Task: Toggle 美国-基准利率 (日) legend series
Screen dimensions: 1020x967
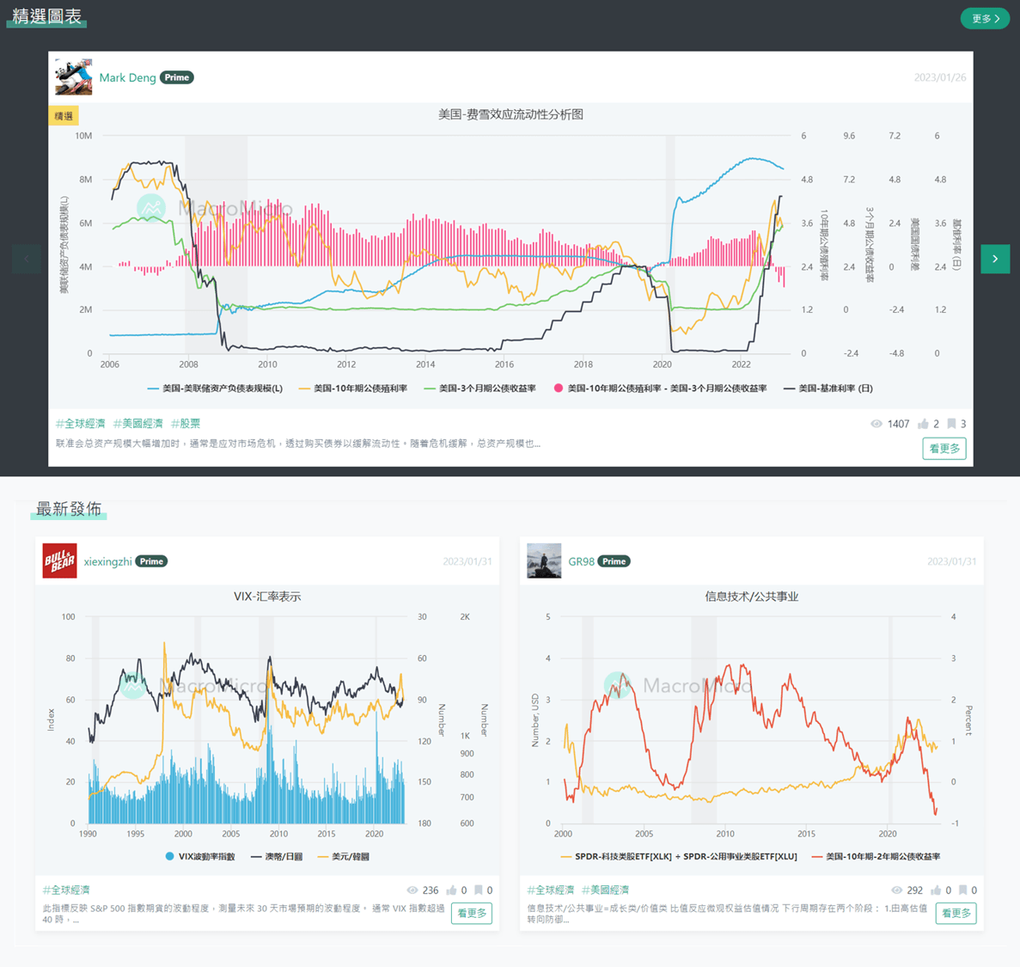Action: 828,389
